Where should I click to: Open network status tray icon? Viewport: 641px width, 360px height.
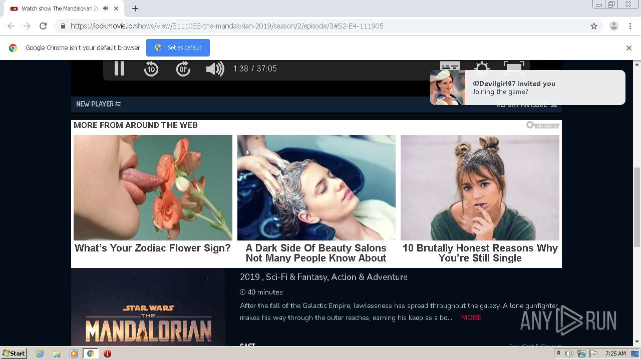[581, 353]
